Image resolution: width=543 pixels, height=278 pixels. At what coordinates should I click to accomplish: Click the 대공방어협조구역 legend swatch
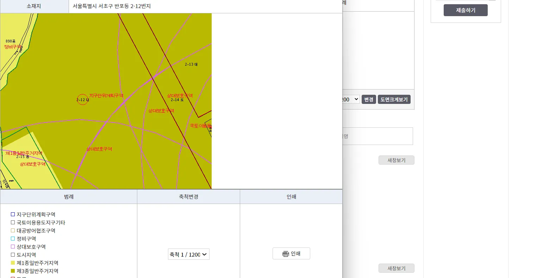[x=13, y=231]
